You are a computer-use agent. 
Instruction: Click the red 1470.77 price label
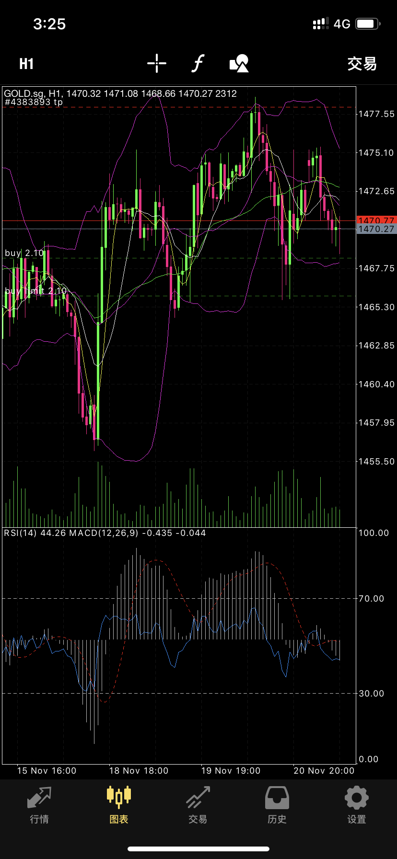point(377,221)
